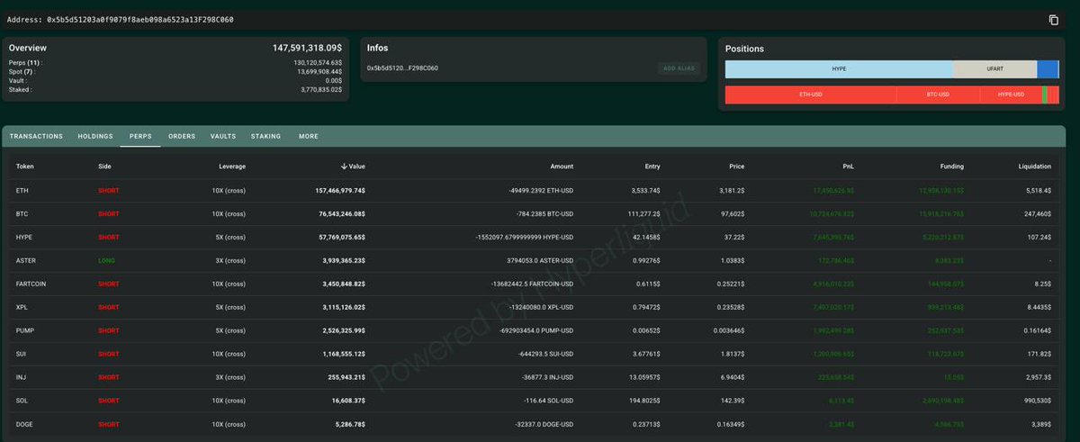The width and height of the screenshot is (1080, 442).
Task: Click the Spot (7) overview line
Action: (x=175, y=72)
